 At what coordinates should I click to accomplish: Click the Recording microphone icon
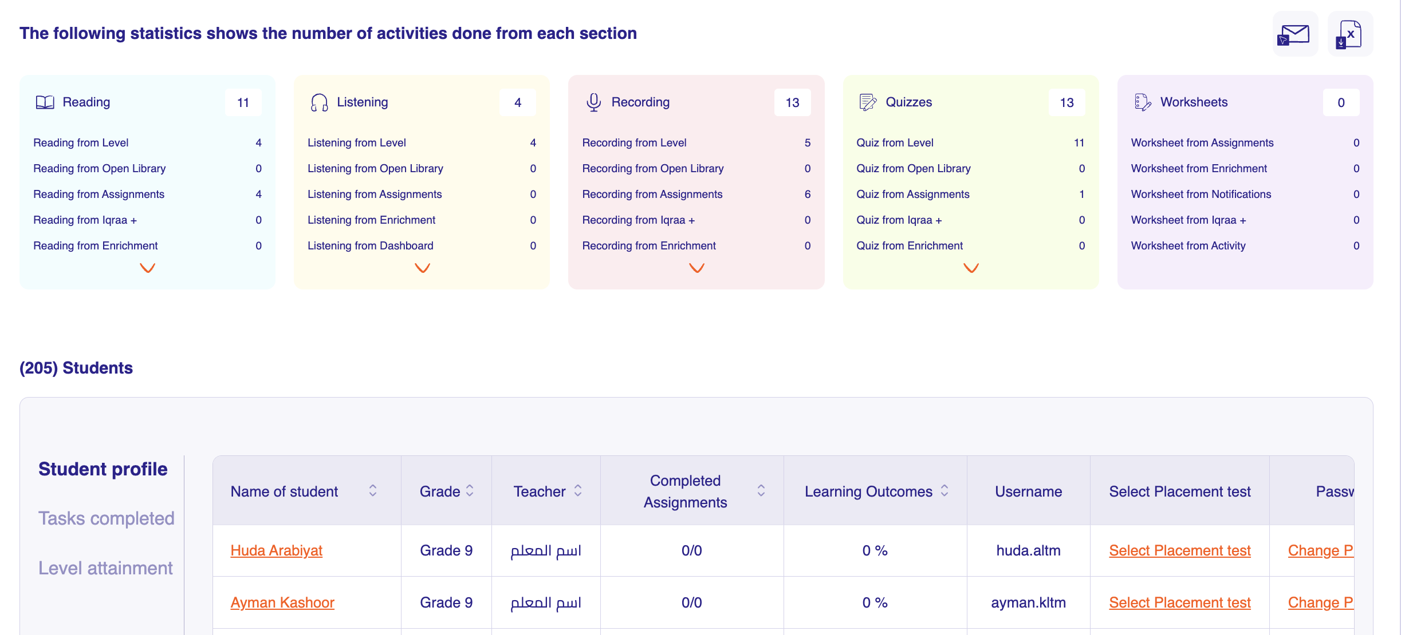(593, 102)
